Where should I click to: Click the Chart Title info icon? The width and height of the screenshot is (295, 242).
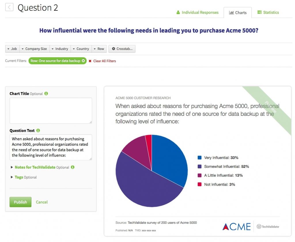(46, 94)
